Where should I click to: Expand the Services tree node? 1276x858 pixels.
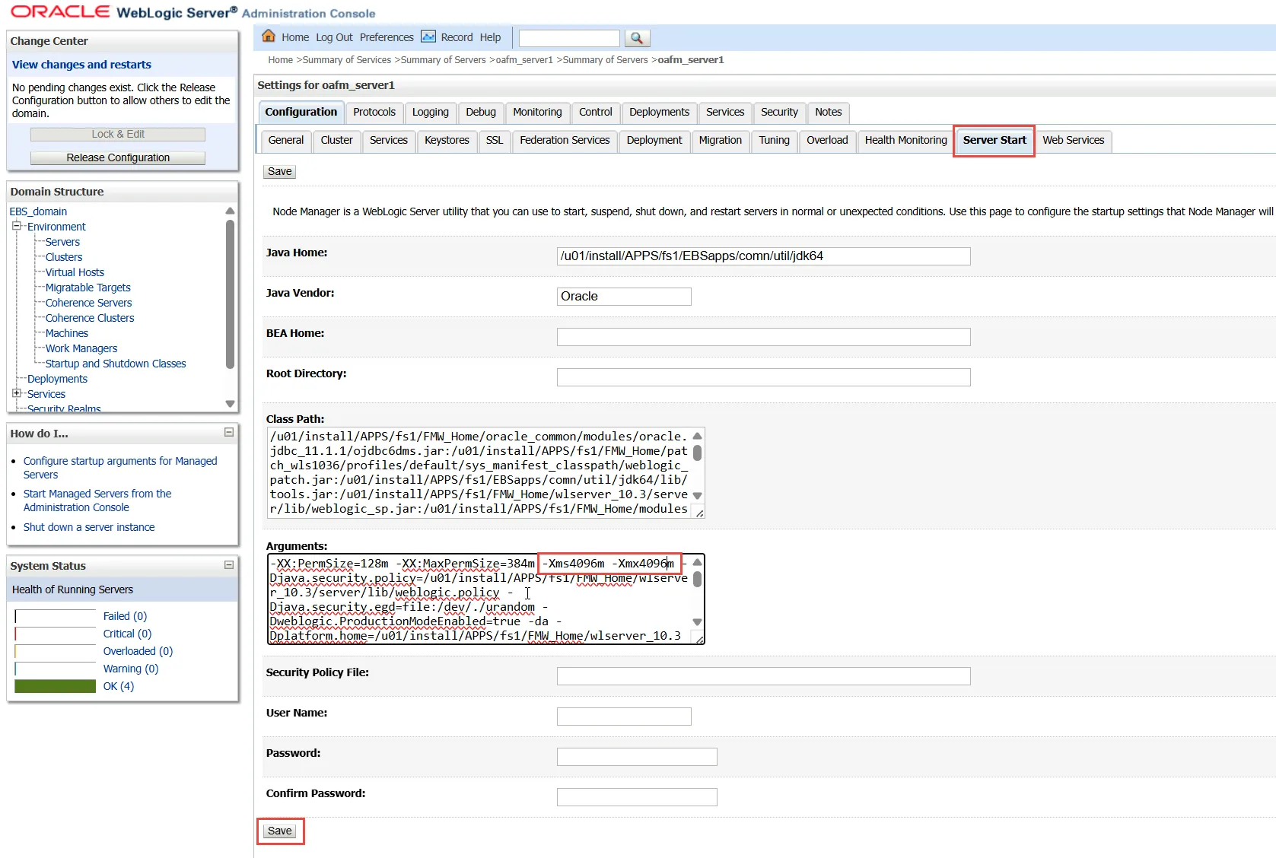pos(16,393)
